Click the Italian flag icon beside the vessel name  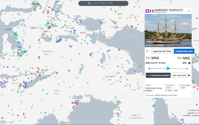pyautogui.click(x=152, y=11)
